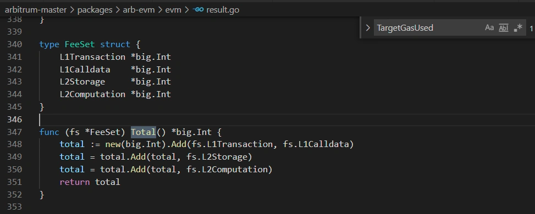Click line number 340 in gutter
The width and height of the screenshot is (535, 214).
(x=15, y=44)
